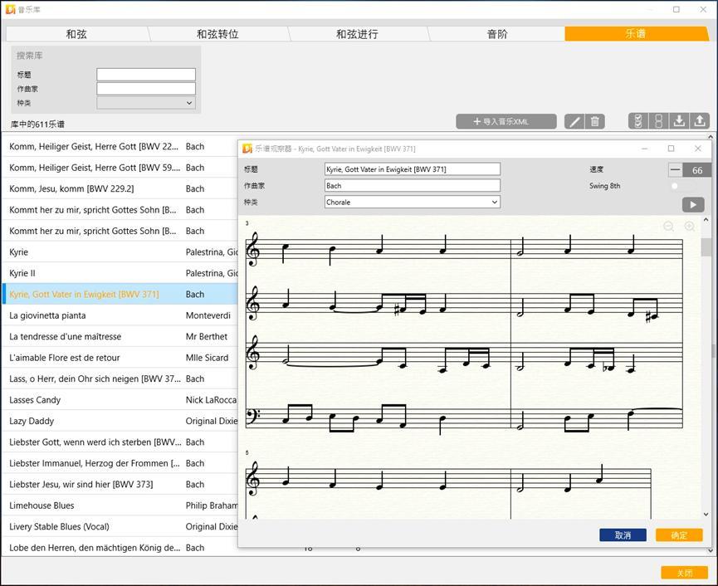Click the pencil edit score icon
718x586 pixels.
pos(574,122)
